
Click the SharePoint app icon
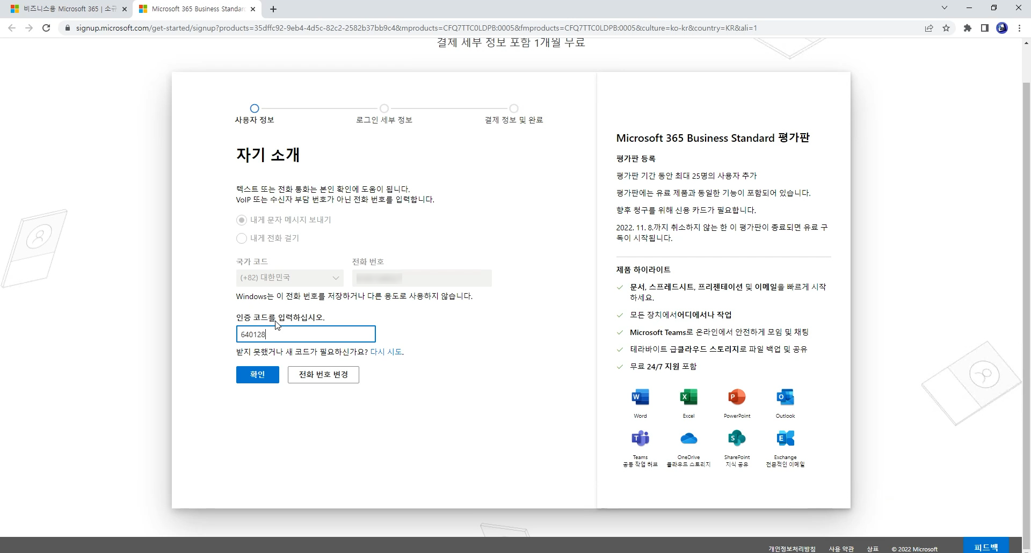coord(737,438)
